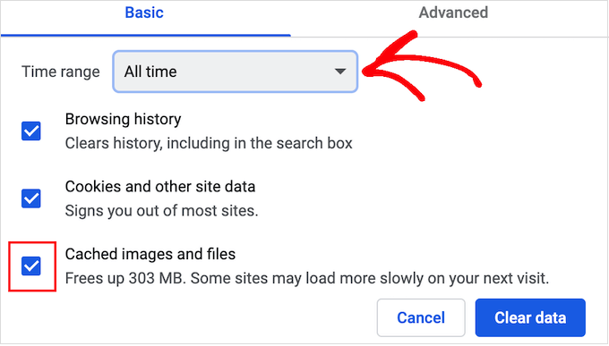Screen dimensions: 609x346
Task: Uncheck Cookies and other site data checkbox
Action: (31, 198)
